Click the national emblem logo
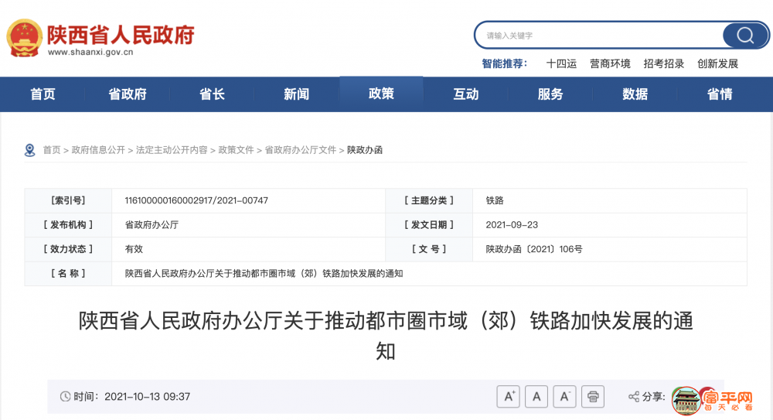 [24, 38]
